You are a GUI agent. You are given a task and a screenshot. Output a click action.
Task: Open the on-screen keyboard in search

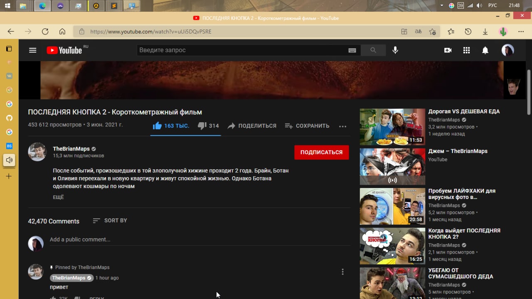(352, 50)
